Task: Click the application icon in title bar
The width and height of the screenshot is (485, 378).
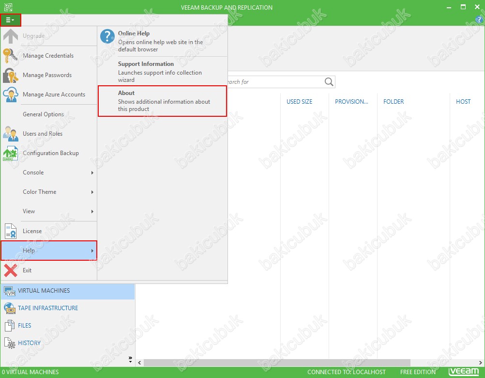Action: click(8, 7)
